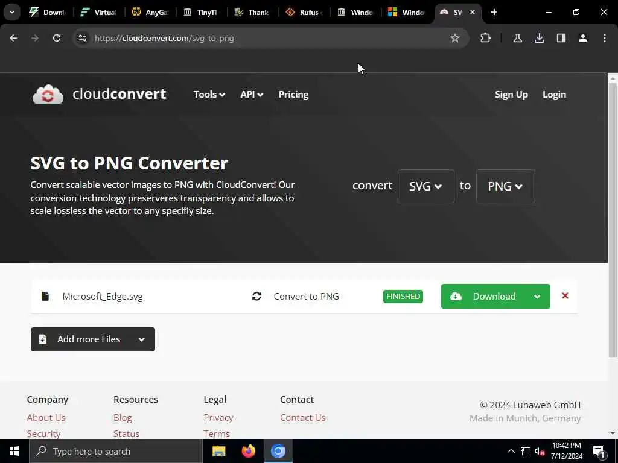Click the Windows taskbar search box
The width and height of the screenshot is (618, 463).
pos(116,451)
